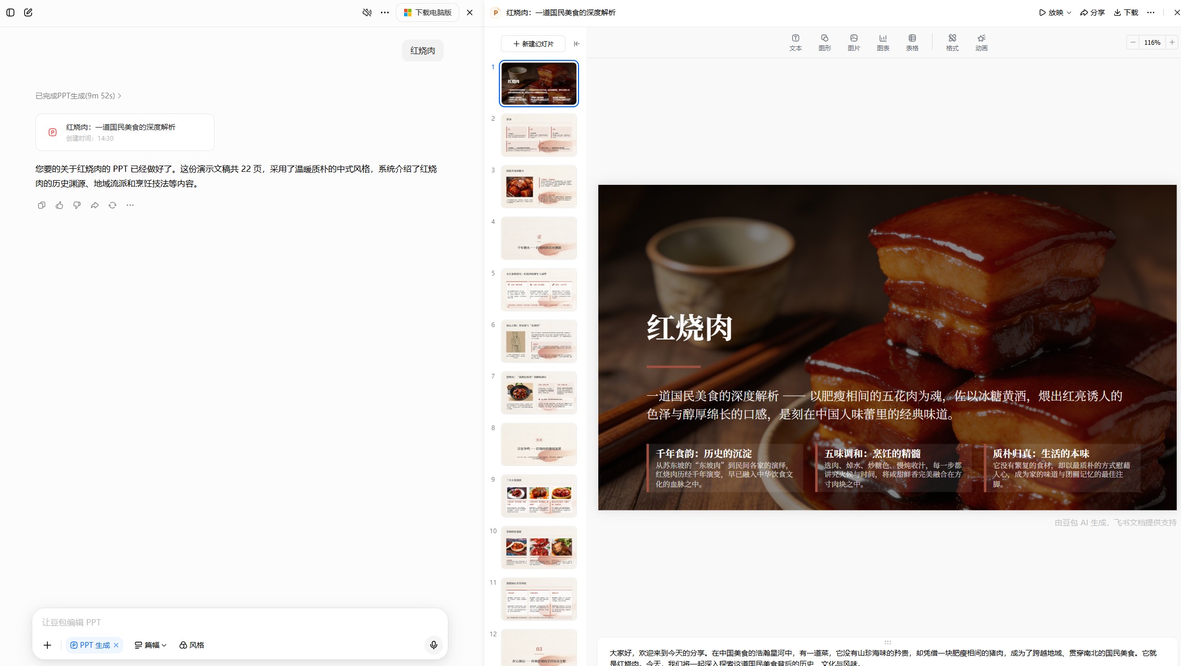Select slide 6 thumbnail

coord(539,341)
